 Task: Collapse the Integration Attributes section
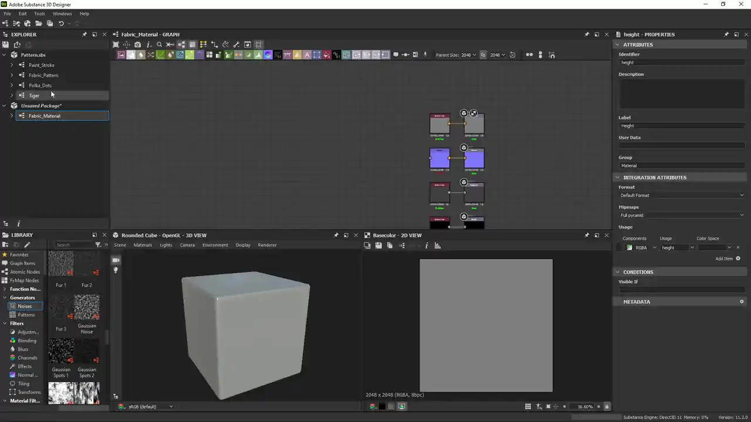tap(617, 178)
